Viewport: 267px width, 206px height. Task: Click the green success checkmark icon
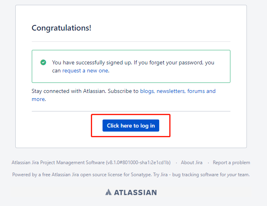(x=43, y=62)
